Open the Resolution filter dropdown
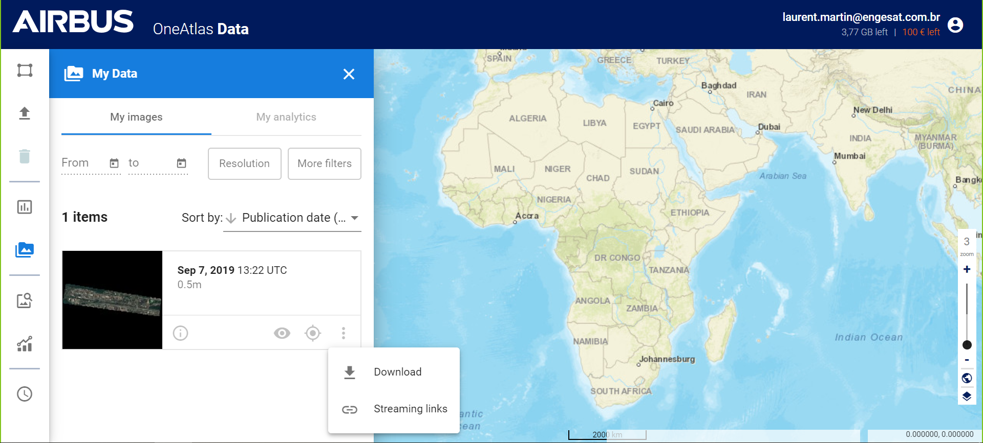Image resolution: width=983 pixels, height=443 pixels. [244, 164]
